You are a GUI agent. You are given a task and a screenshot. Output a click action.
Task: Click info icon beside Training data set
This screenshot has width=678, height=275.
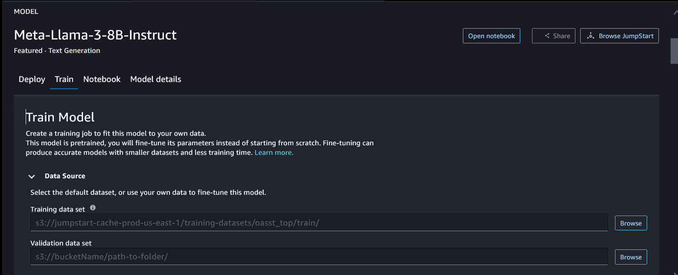click(x=93, y=208)
